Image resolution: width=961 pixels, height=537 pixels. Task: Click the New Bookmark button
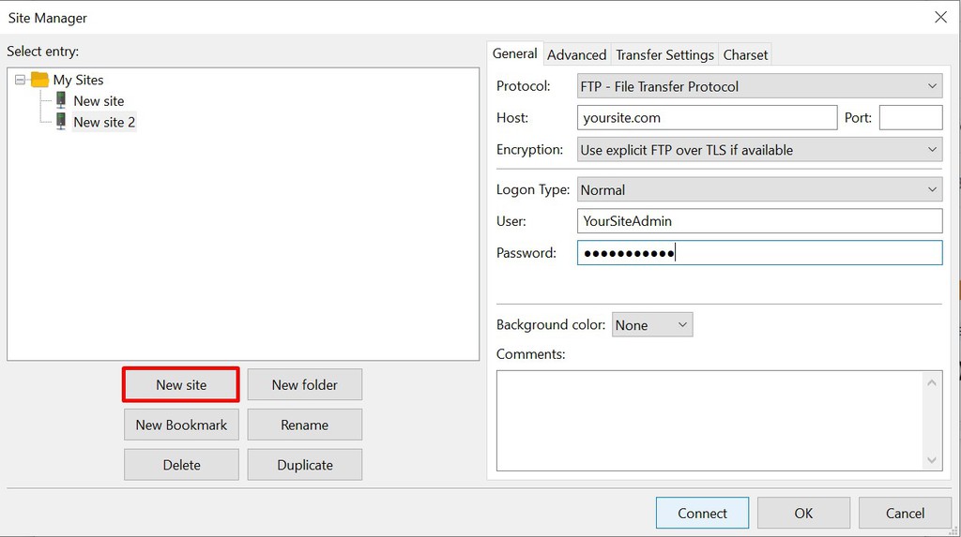(181, 425)
